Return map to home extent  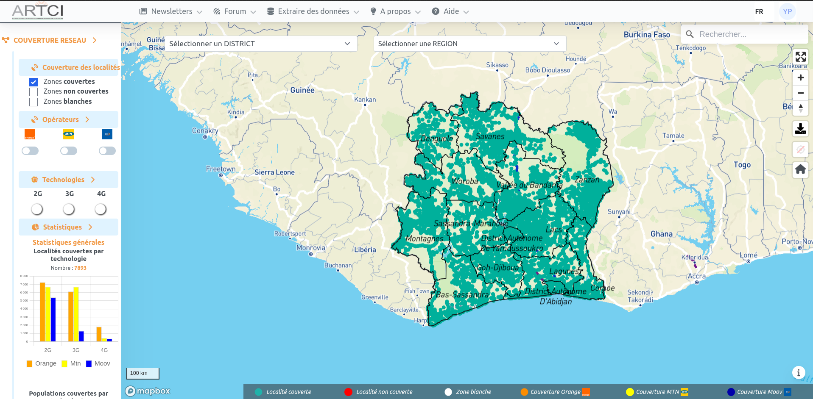[800, 169]
